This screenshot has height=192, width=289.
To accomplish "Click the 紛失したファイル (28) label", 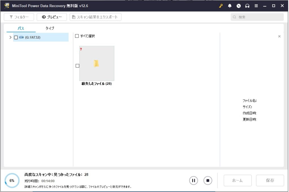I will pyautogui.click(x=97, y=84).
